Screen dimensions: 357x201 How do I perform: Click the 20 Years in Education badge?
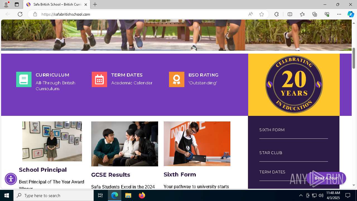click(294, 84)
